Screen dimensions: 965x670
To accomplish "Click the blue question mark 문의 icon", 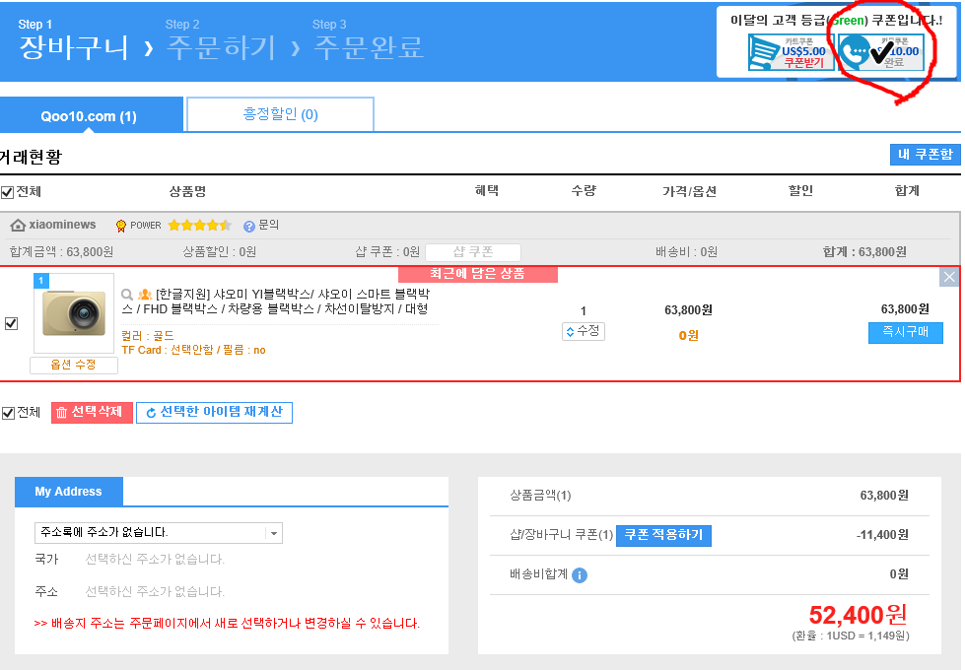I will coord(249,226).
